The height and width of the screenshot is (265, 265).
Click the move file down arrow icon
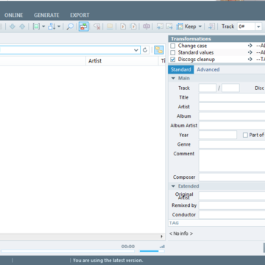click(13, 26)
